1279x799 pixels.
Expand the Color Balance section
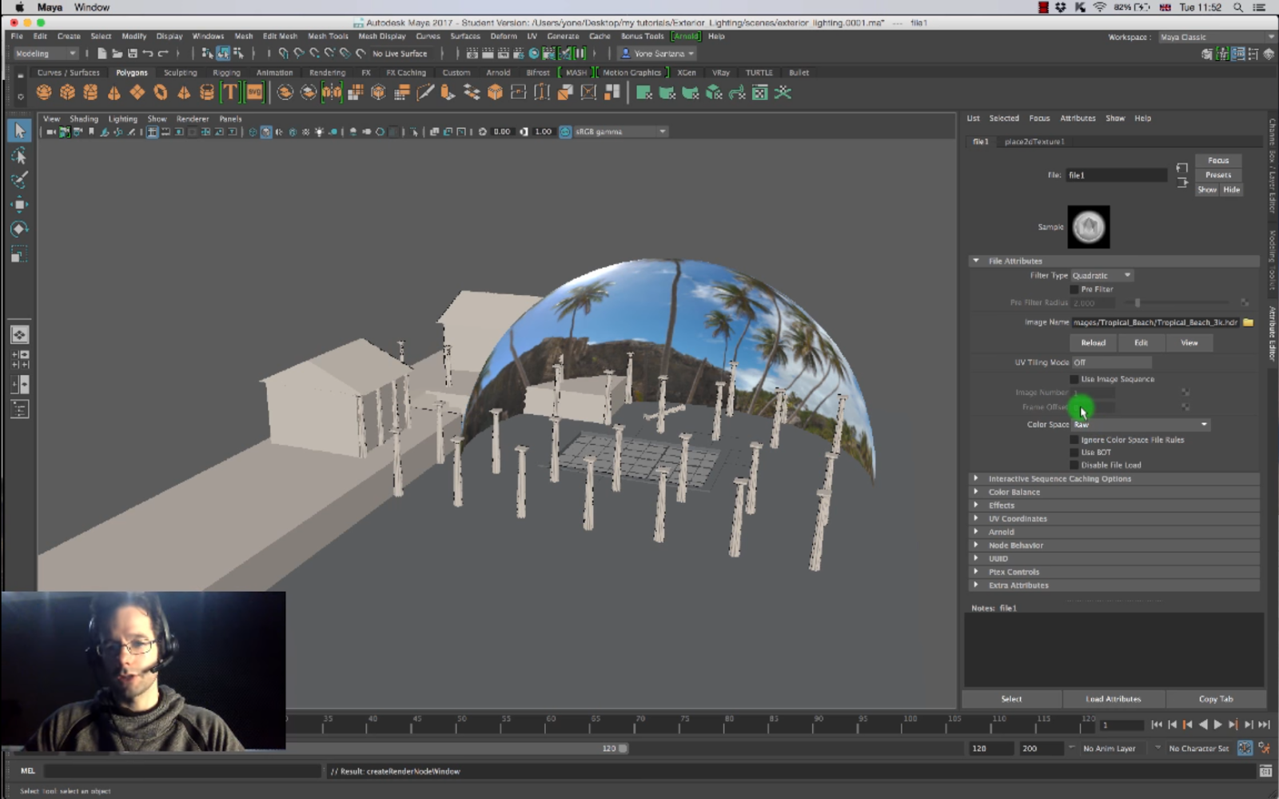point(976,492)
